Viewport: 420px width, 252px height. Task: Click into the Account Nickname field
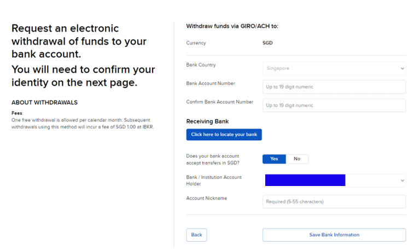click(334, 201)
